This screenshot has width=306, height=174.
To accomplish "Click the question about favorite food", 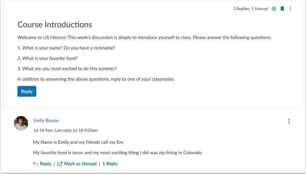I will [x=48, y=58].
